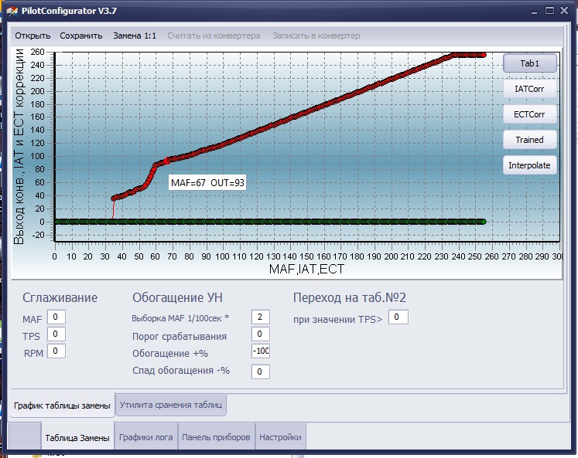Click the Обогащение +% input field
The width and height of the screenshot is (578, 458).
(x=261, y=351)
